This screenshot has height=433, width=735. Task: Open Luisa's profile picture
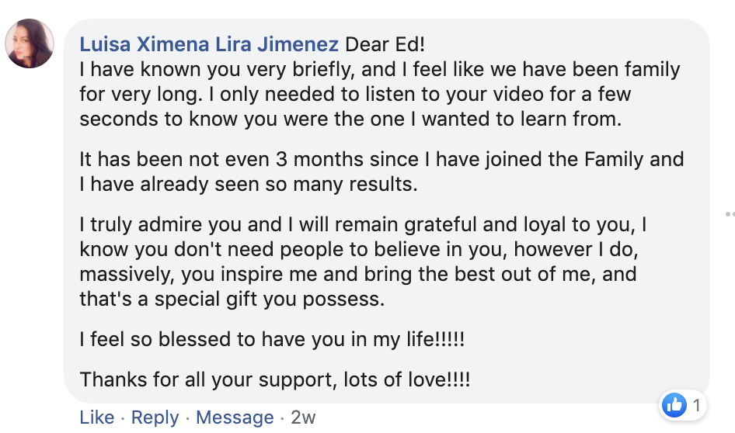pyautogui.click(x=30, y=43)
